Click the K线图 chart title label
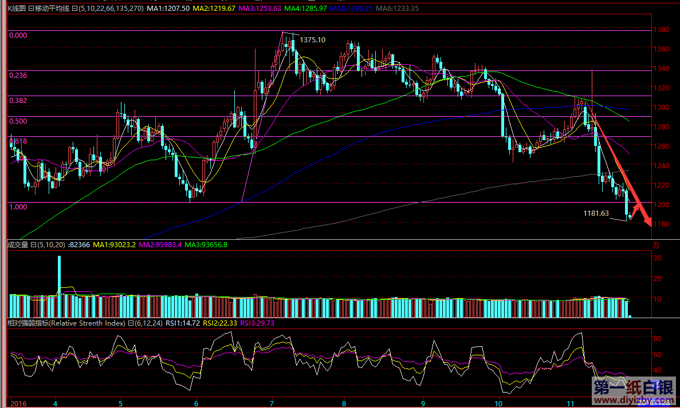The height and width of the screenshot is (408, 680). 15,9
